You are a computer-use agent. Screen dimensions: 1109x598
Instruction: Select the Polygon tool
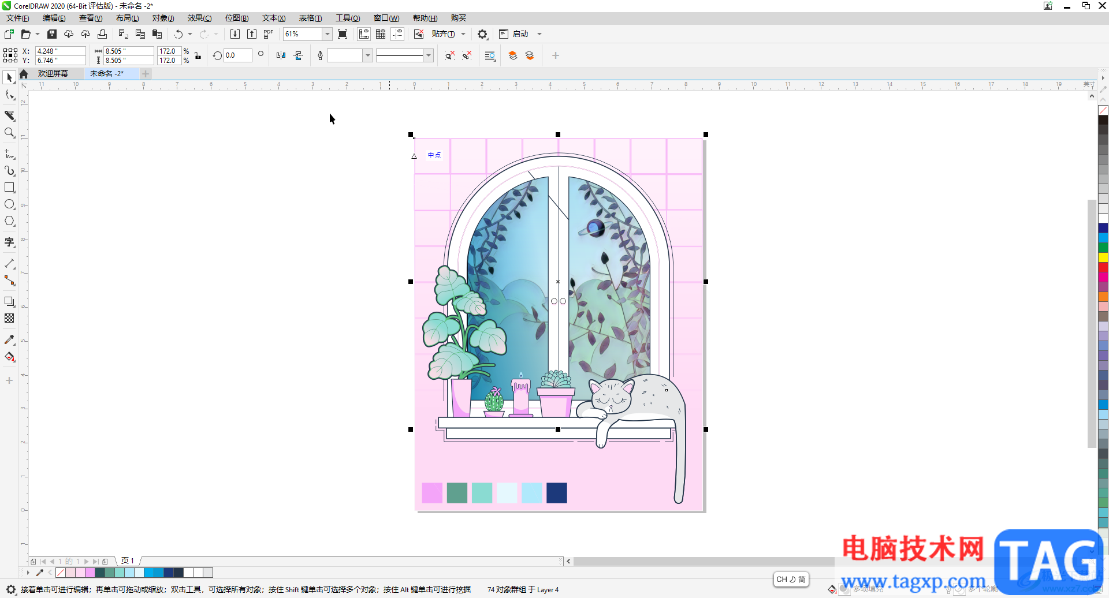(x=9, y=221)
